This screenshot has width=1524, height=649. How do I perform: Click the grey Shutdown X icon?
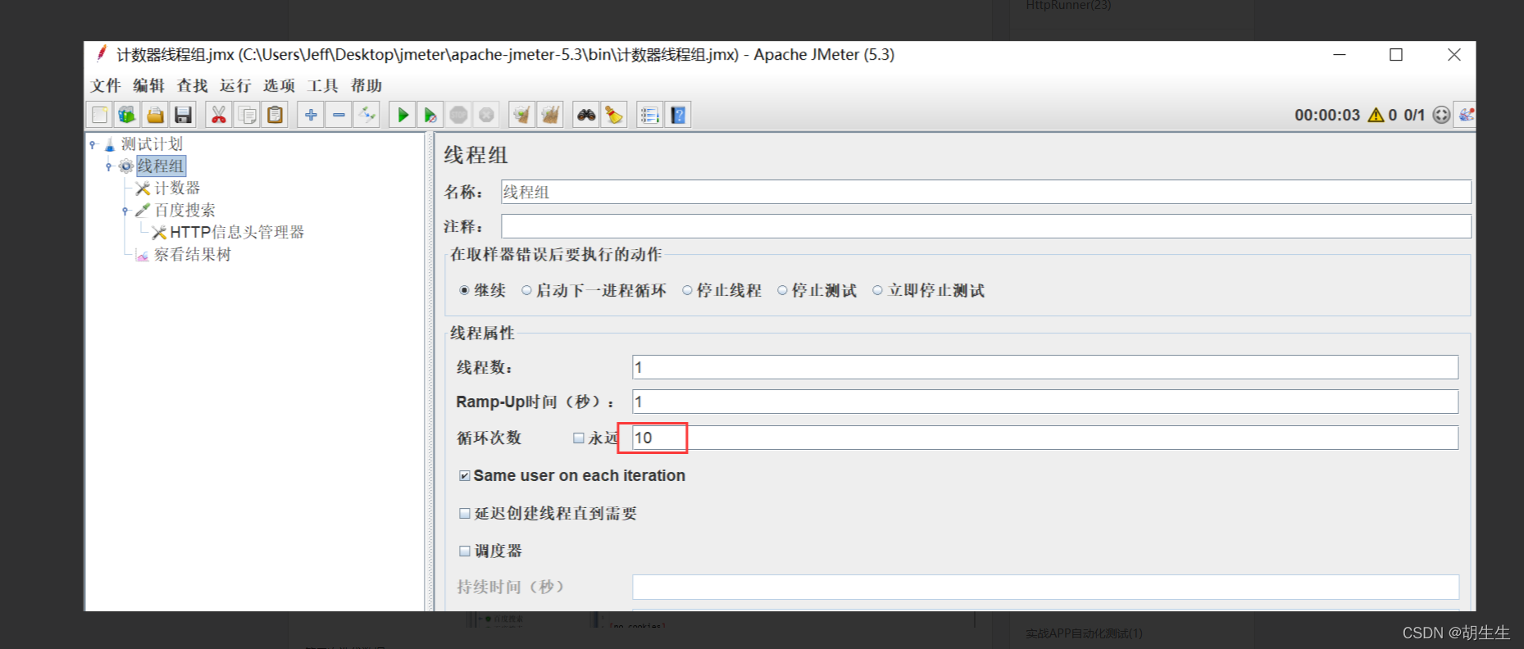(x=486, y=115)
